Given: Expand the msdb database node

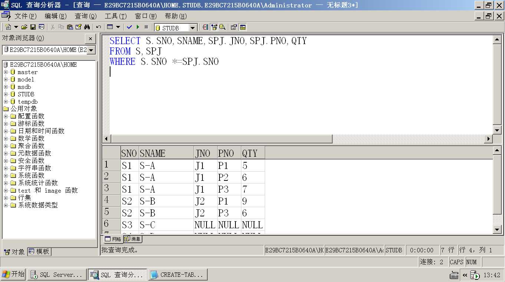Looking at the screenshot, I should [6, 87].
